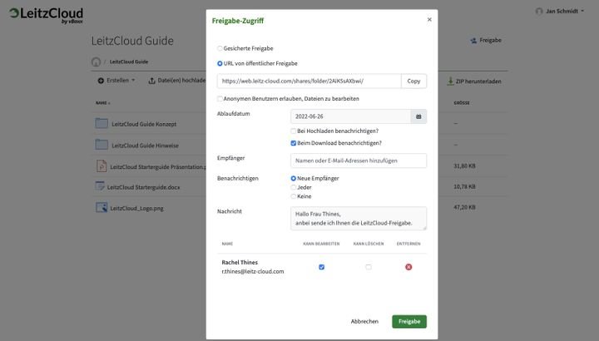Image resolution: width=599 pixels, height=341 pixels.
Task: Remove Rachel Thines with red X icon
Action: pos(408,267)
